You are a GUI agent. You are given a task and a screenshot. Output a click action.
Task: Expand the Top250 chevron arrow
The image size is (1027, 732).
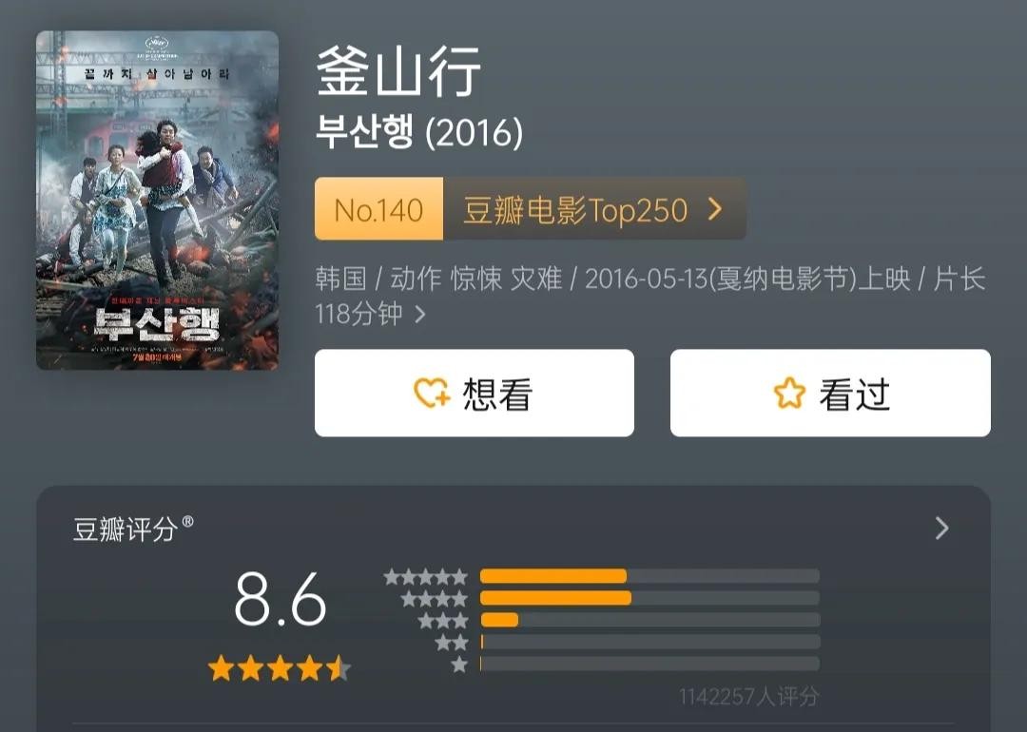715,209
